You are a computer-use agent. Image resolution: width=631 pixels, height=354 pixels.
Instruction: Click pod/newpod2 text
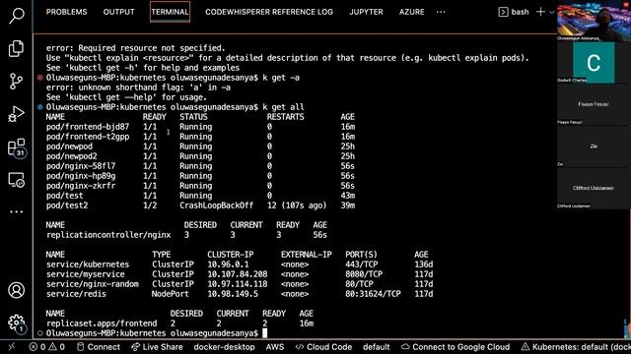pyautogui.click(x=72, y=156)
